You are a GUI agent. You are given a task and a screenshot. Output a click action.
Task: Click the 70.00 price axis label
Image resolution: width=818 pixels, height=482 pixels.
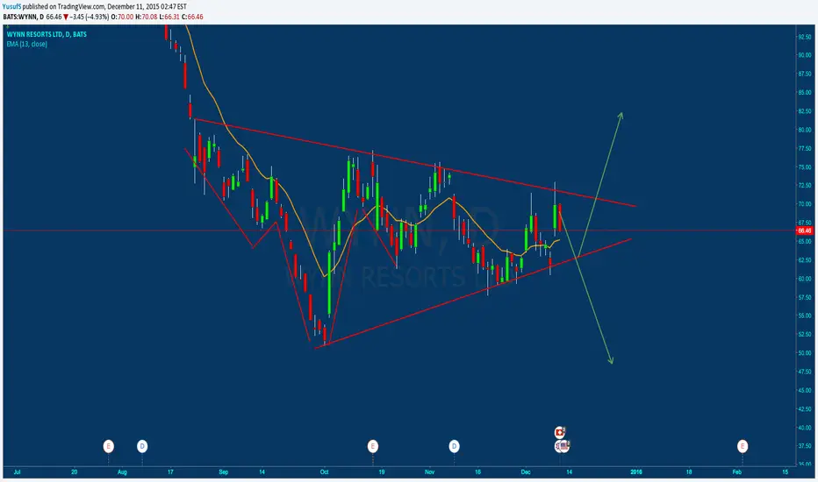click(805, 204)
